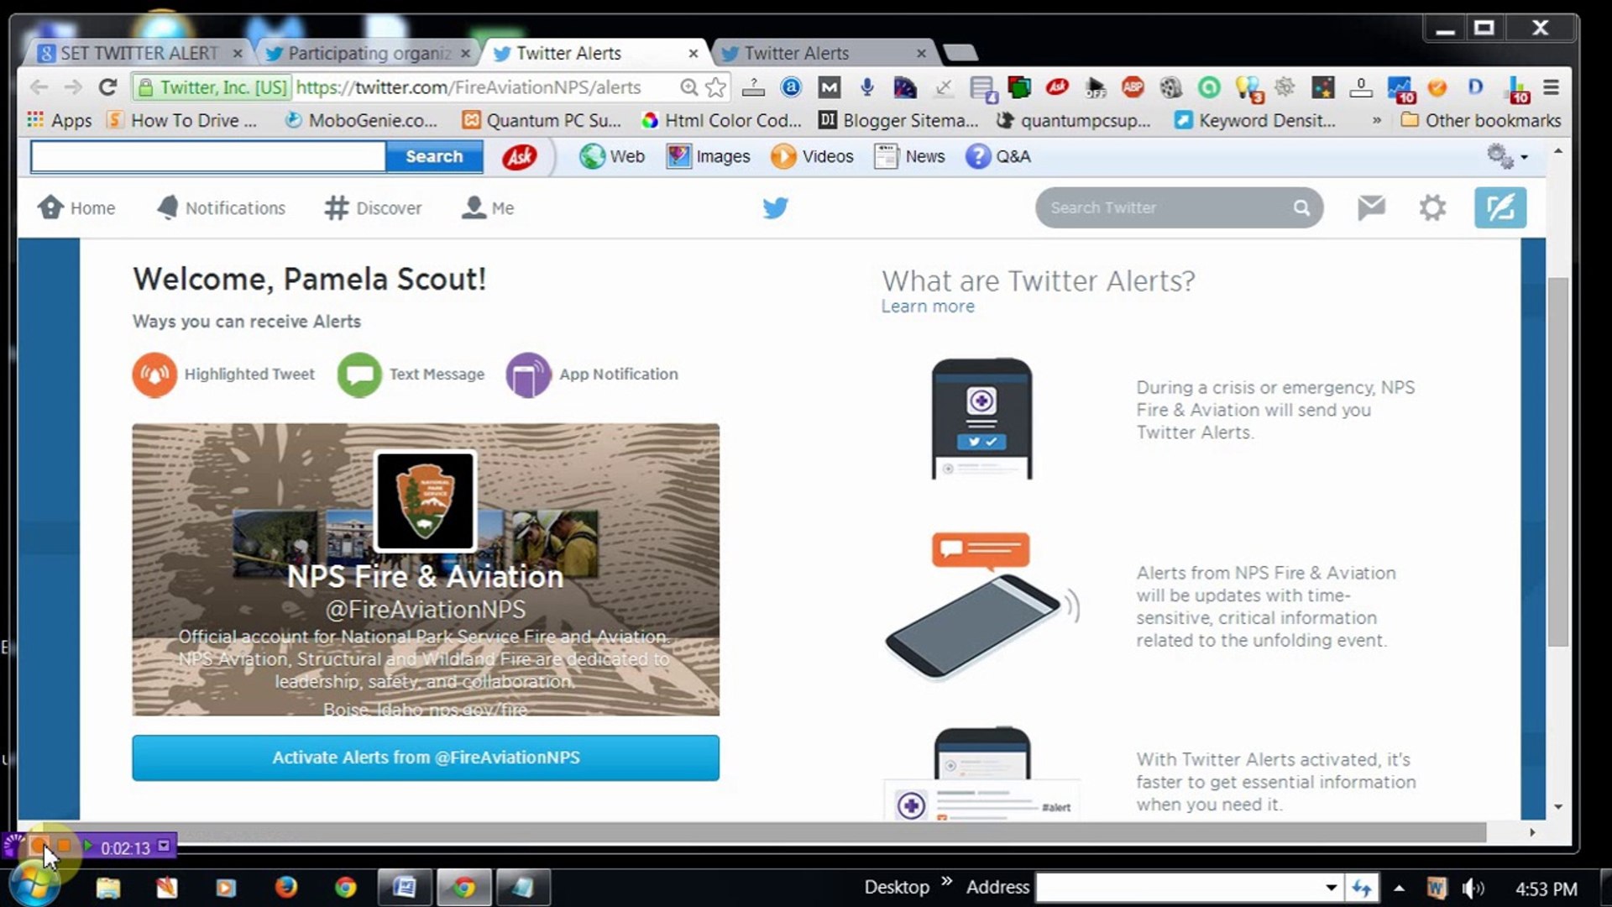Switch to SET TWITTER ALERT tab
Viewport: 1612px width, 907px height.
click(x=138, y=54)
